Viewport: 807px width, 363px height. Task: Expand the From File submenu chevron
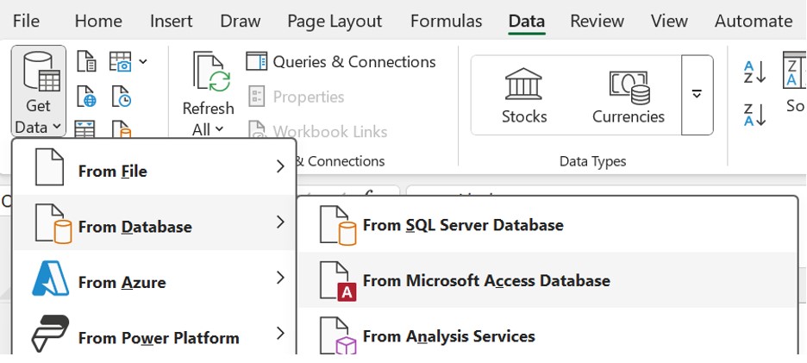click(x=280, y=166)
